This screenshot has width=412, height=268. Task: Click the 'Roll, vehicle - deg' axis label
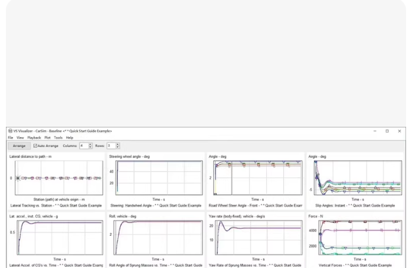click(123, 216)
